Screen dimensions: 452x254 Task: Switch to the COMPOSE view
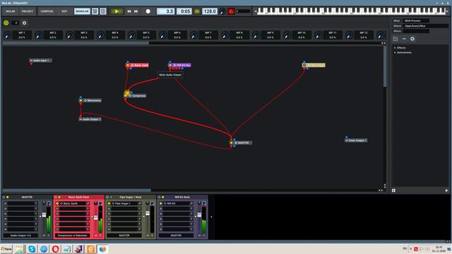(47, 11)
